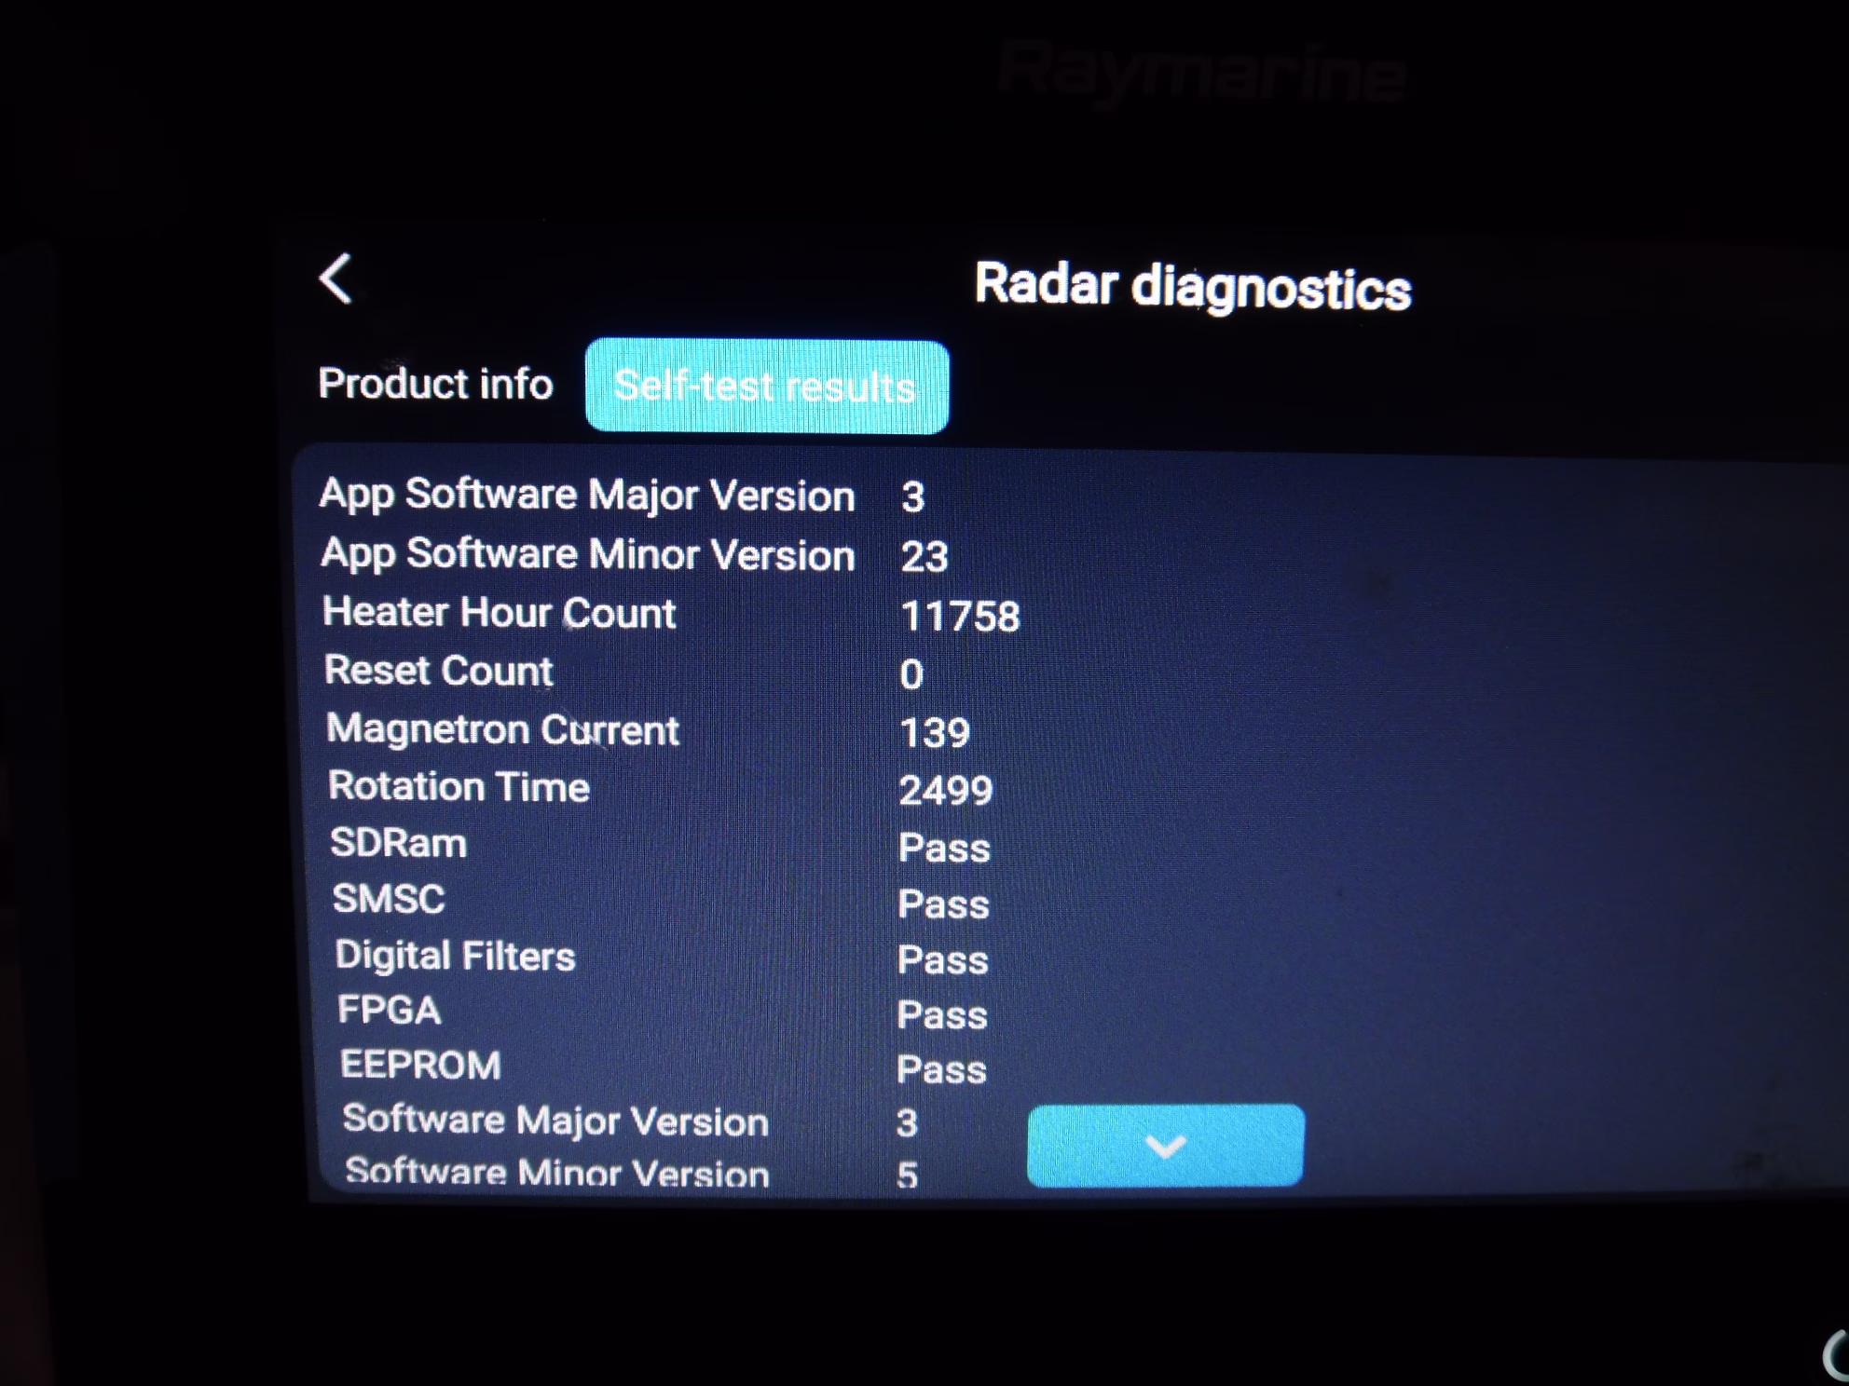Select the App Software Minor Version row
Image resolution: width=1849 pixels, height=1386 pixels.
pyautogui.click(x=588, y=554)
